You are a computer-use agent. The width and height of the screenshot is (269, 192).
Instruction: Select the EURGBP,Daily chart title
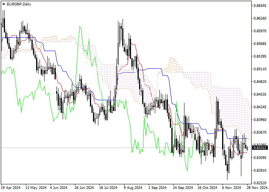pyautogui.click(x=19, y=4)
